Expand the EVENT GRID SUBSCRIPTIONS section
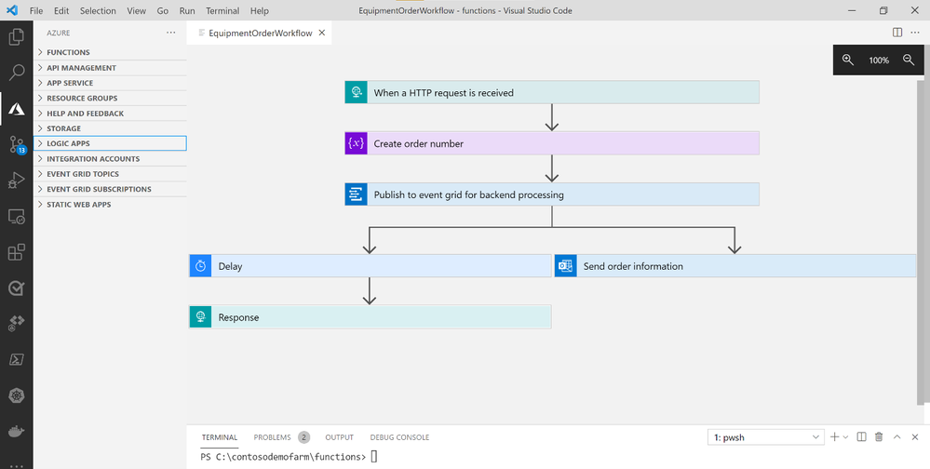 click(x=111, y=189)
